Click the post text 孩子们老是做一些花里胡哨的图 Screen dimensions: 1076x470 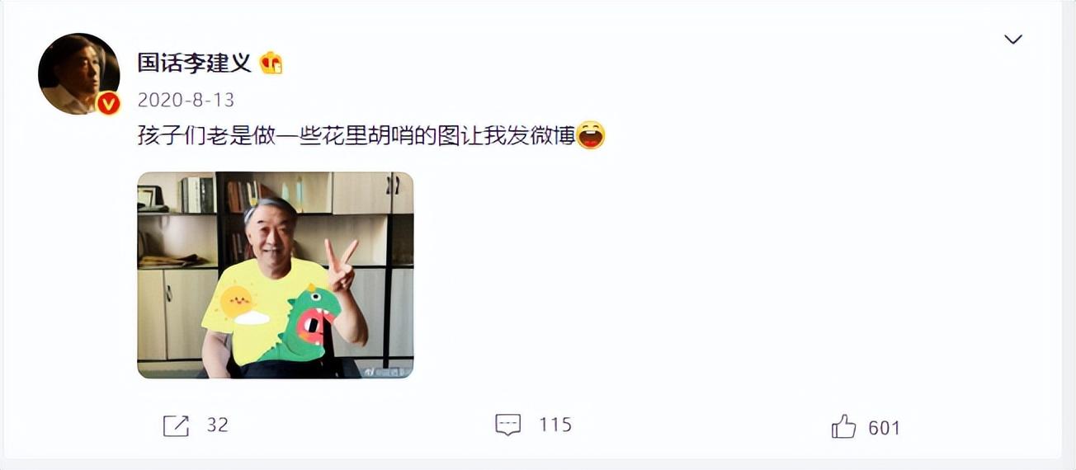tap(299, 135)
